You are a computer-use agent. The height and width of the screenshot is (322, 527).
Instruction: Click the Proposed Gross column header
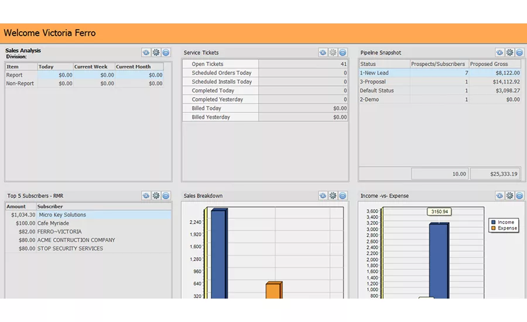(495, 64)
